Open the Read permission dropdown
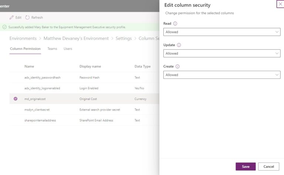 [222, 32]
